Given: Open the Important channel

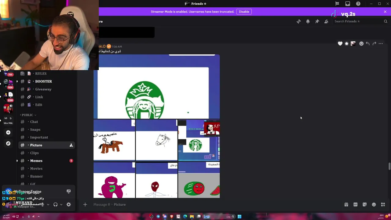Looking at the screenshot, I should (46, 137).
